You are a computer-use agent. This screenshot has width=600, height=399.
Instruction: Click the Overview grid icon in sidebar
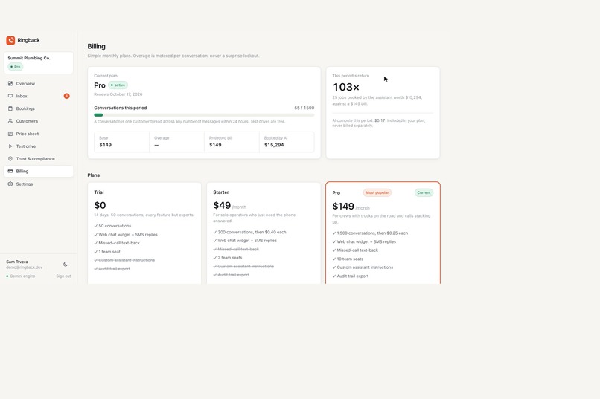[x=10, y=83]
